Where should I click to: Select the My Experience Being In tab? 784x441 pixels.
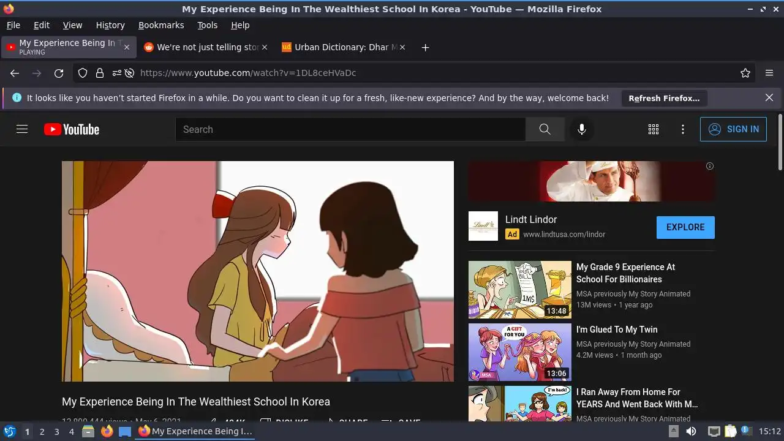click(x=67, y=47)
